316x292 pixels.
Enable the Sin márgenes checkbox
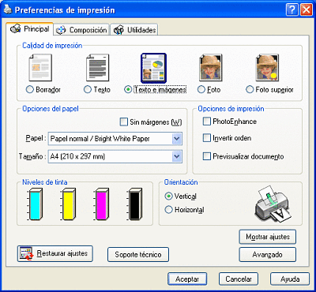(x=123, y=122)
